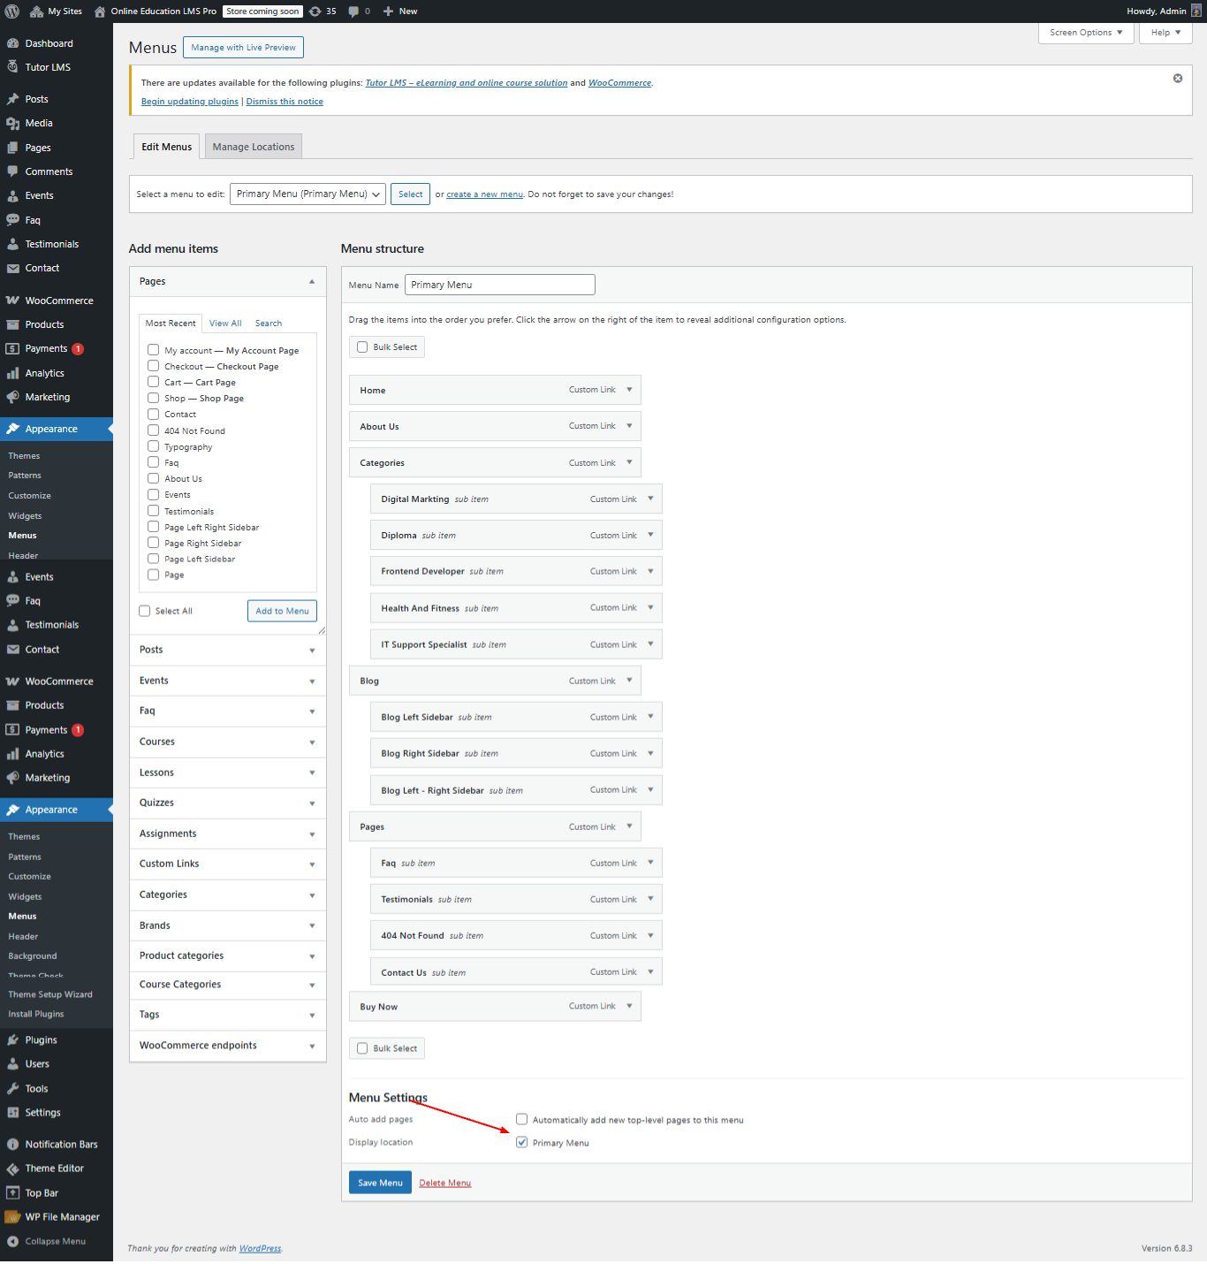1207x1264 pixels.
Task: Click the WordPress logo icon in admin bar
Action: pos(12,11)
